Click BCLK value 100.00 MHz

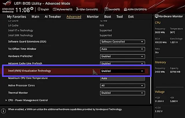point(161,42)
